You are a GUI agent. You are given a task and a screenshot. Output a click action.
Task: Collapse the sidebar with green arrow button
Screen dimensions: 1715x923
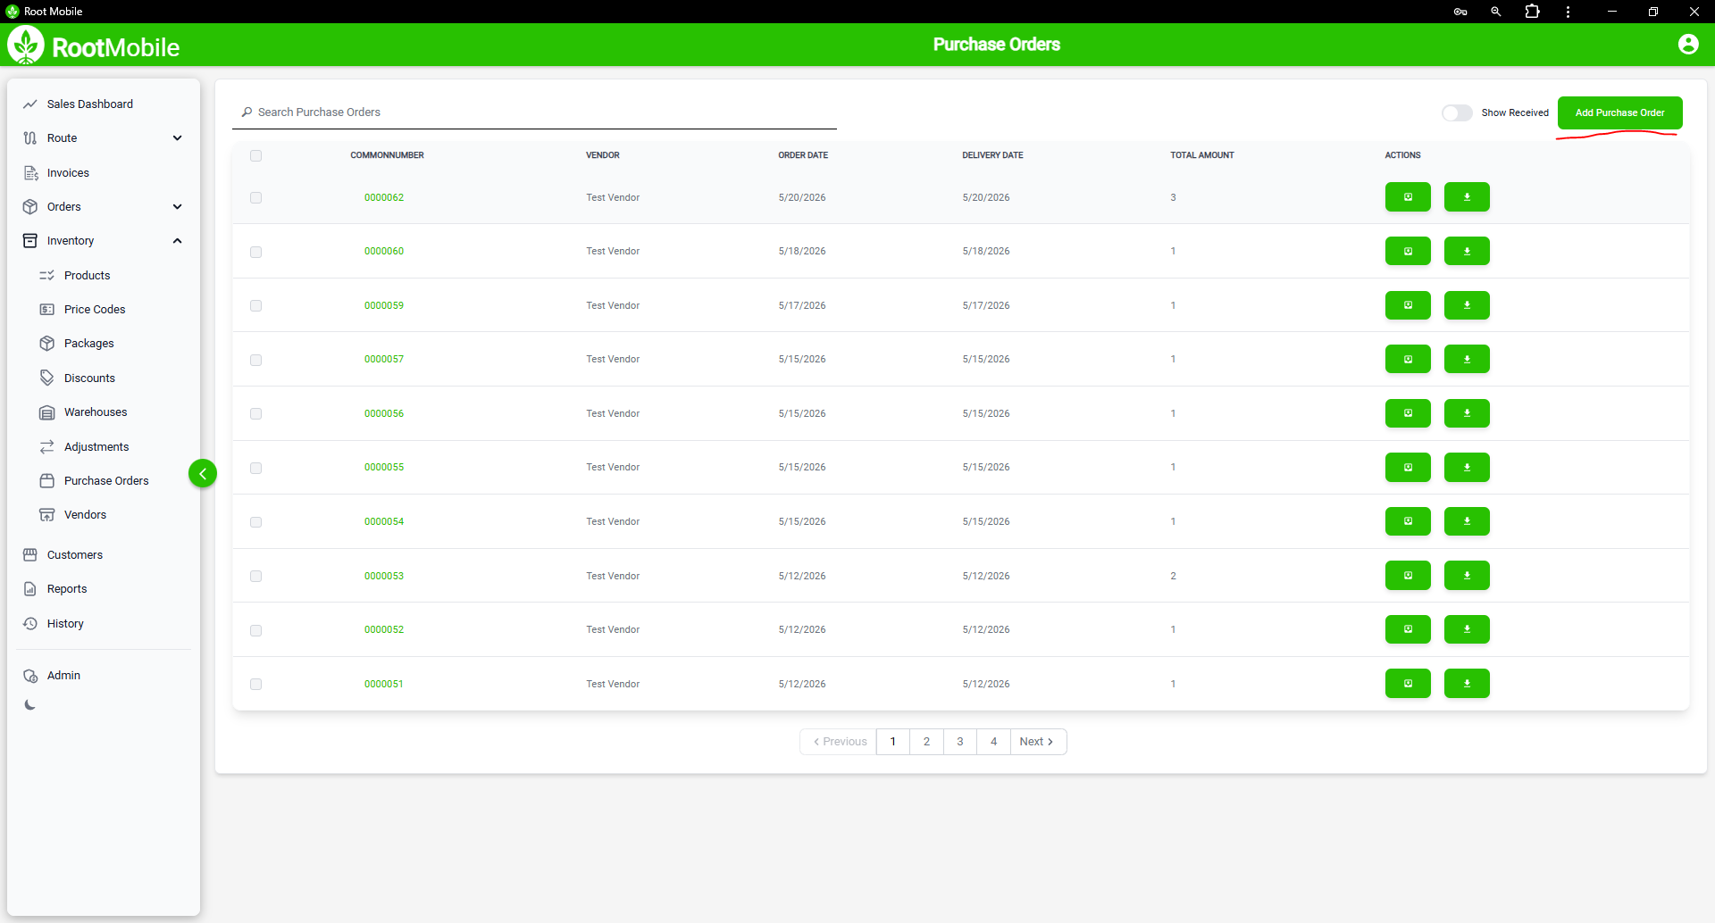203,474
